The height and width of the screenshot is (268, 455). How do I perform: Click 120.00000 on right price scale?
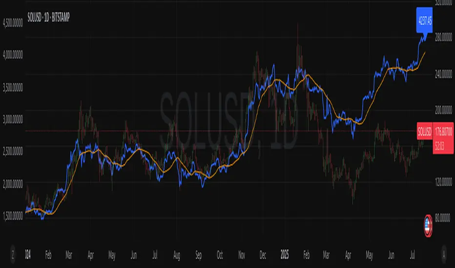pyautogui.click(x=443, y=182)
